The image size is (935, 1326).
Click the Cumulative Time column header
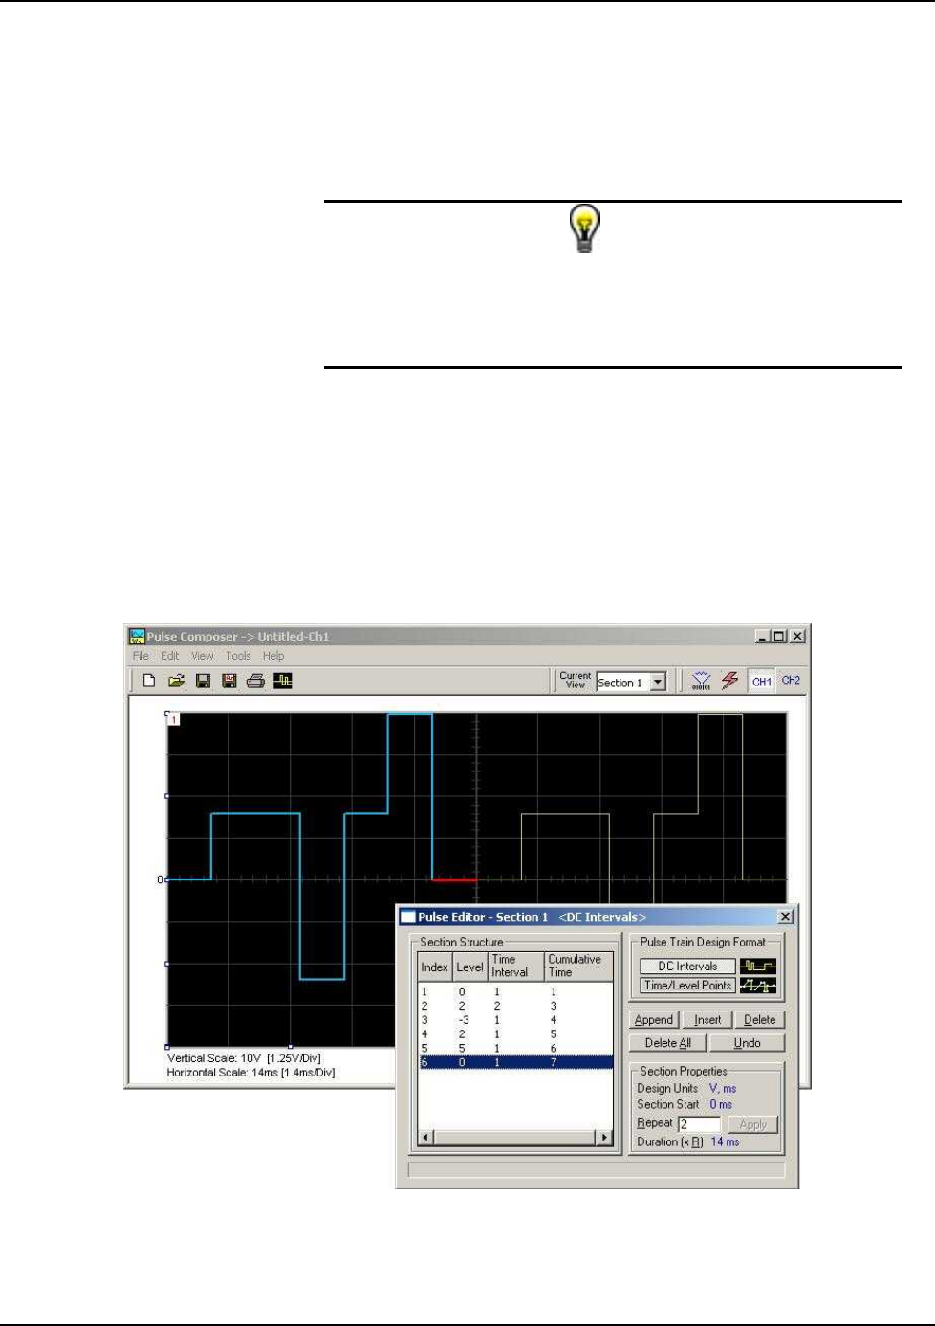(578, 967)
